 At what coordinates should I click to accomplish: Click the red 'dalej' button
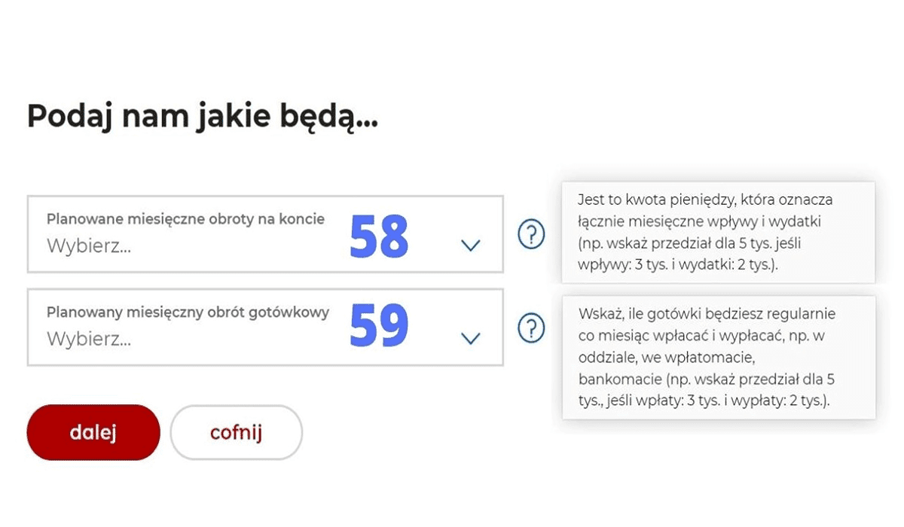click(x=93, y=432)
